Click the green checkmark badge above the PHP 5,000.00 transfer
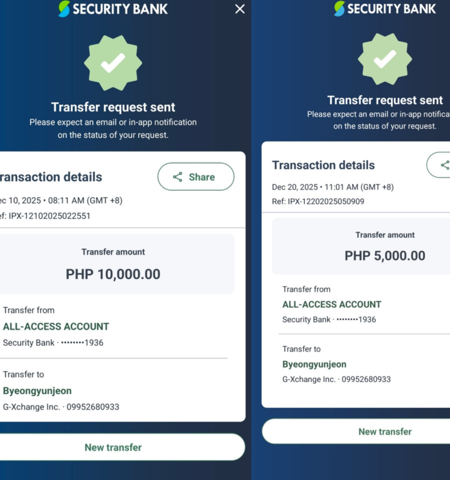450x480 pixels. 385,59
